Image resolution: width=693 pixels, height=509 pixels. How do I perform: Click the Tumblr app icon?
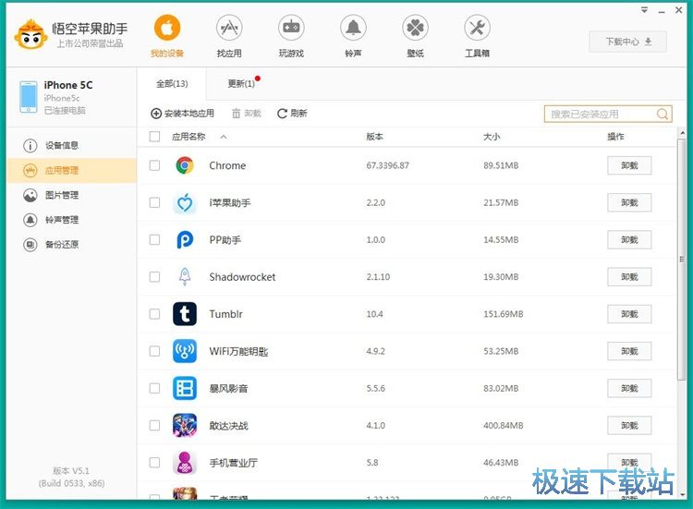(x=185, y=314)
